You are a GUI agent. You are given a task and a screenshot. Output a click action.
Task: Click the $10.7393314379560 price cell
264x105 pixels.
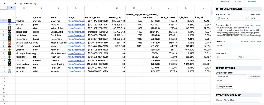[x=96, y=64]
